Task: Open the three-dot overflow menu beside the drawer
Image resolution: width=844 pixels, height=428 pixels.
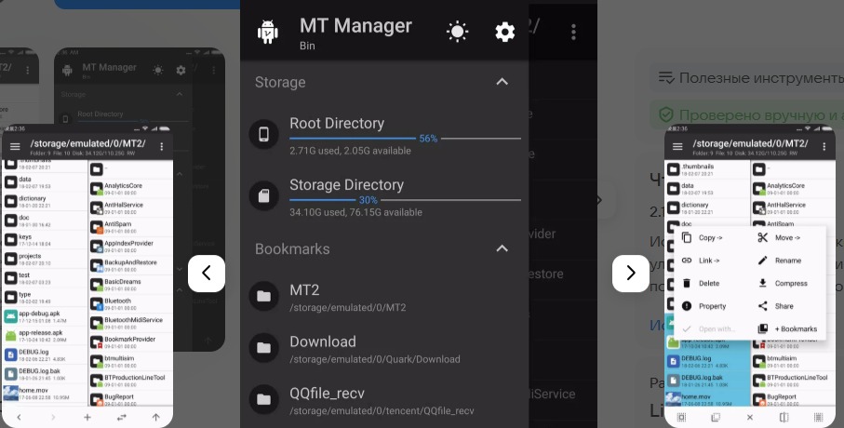Action: (x=573, y=32)
